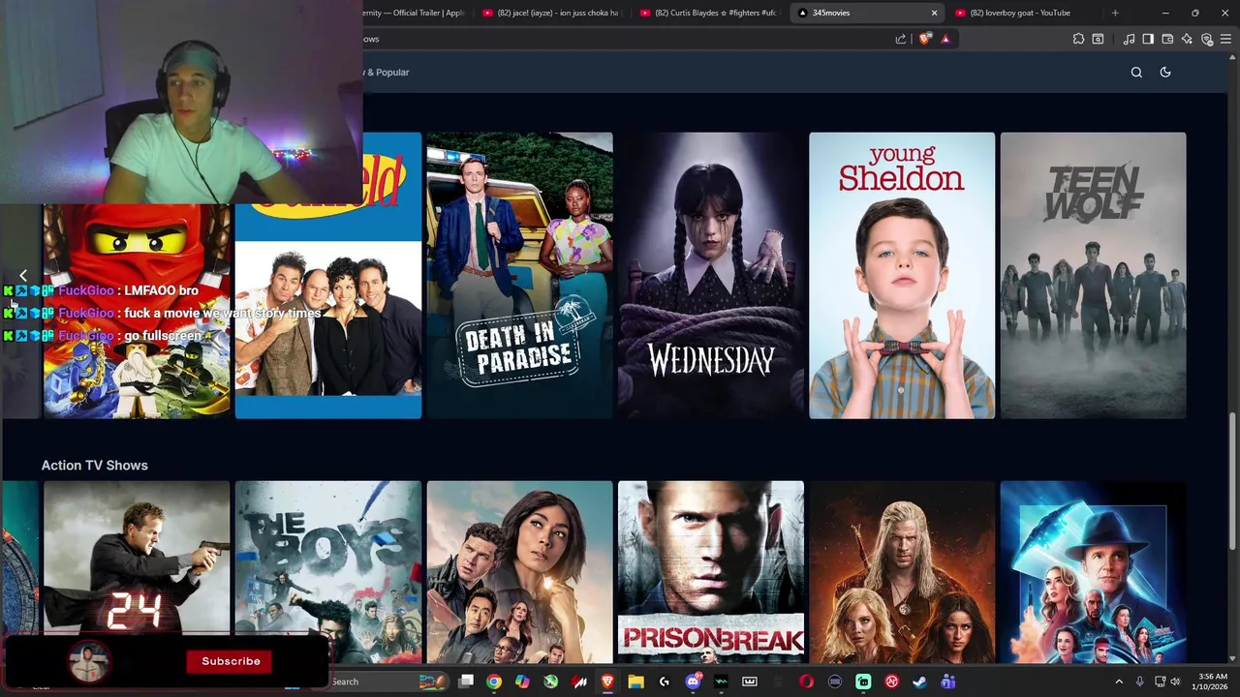
Task: Open the Young Sheldon poster
Action: [x=902, y=276]
